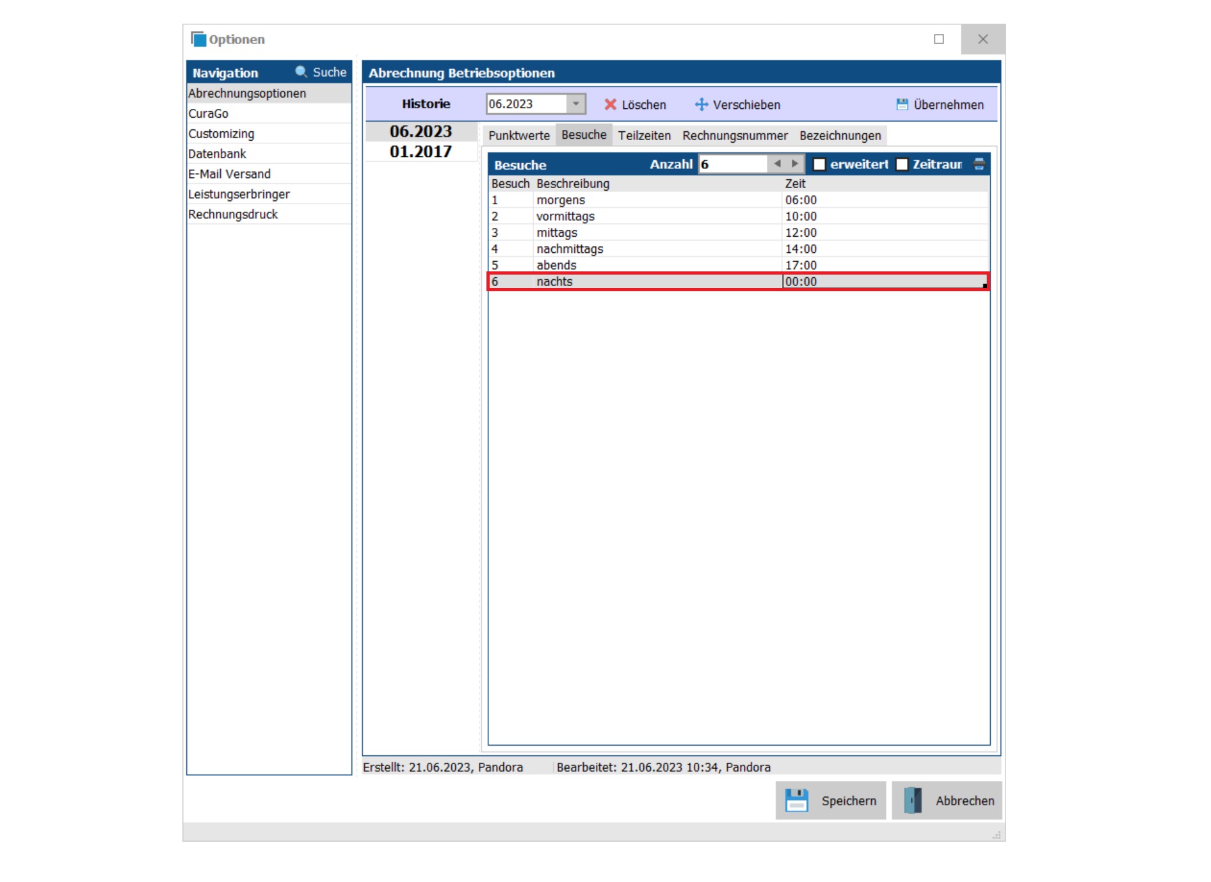Close the Optionen window
This screenshot has height=882, width=1211.
coord(983,39)
